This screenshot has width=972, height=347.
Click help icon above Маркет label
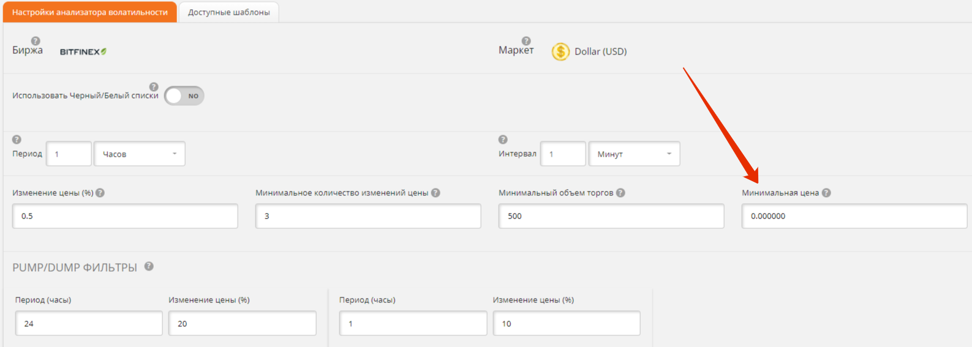[526, 41]
